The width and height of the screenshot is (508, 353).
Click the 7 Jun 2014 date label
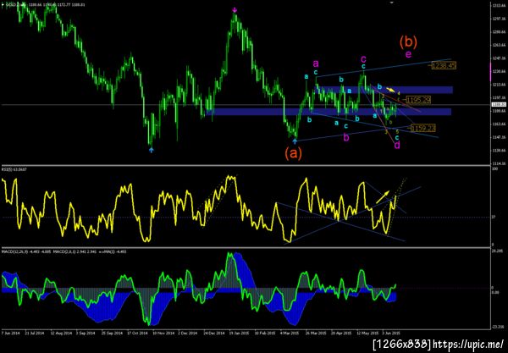pos(11,333)
